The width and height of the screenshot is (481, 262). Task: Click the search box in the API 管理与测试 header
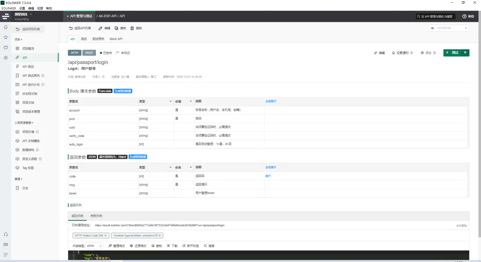coord(435,16)
